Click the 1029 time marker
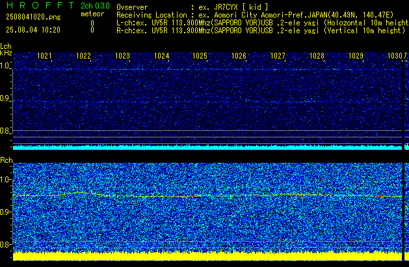This screenshot has width=409, height=267. tap(356, 56)
